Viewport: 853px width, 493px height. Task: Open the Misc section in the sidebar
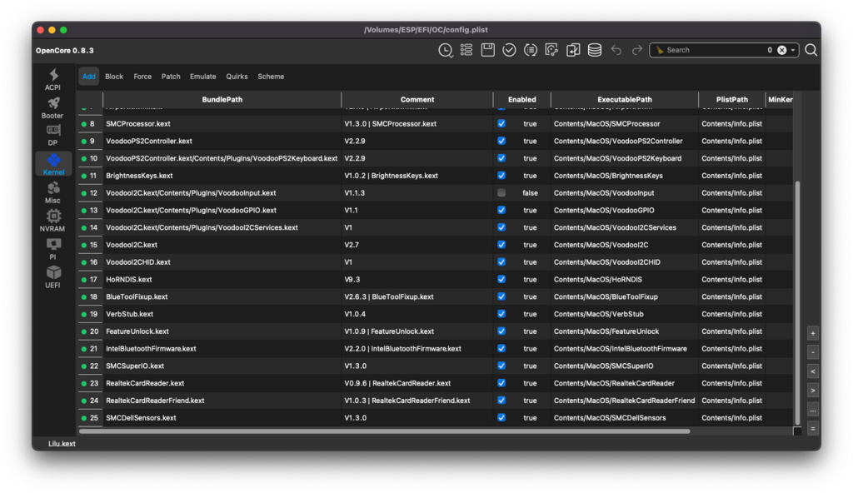click(x=53, y=192)
